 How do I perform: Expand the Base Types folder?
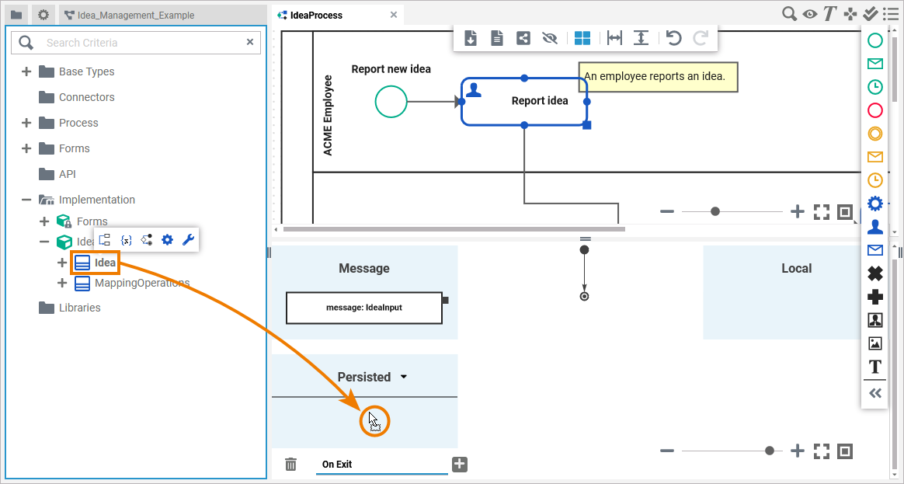pyautogui.click(x=26, y=71)
